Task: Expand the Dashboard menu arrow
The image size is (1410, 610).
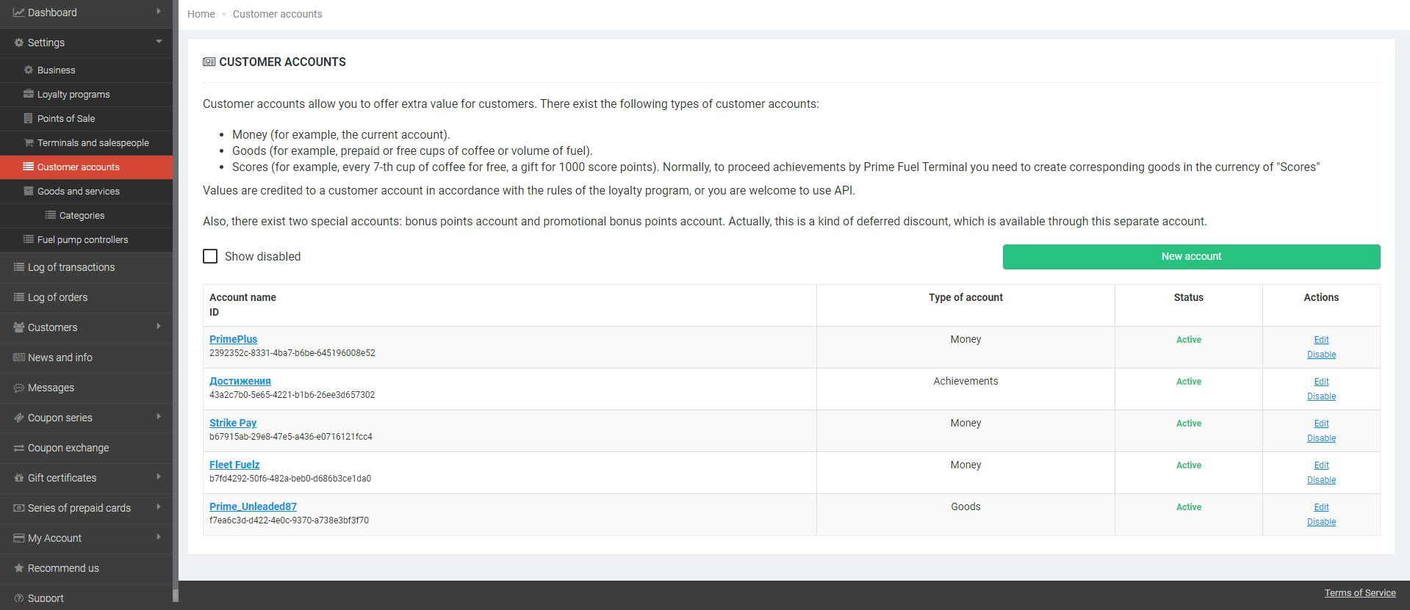Action: coord(159,12)
